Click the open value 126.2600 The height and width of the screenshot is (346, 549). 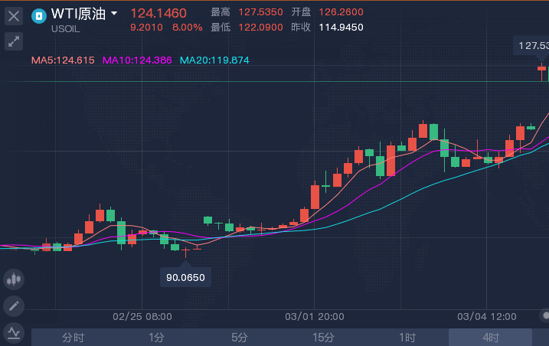[x=341, y=12]
